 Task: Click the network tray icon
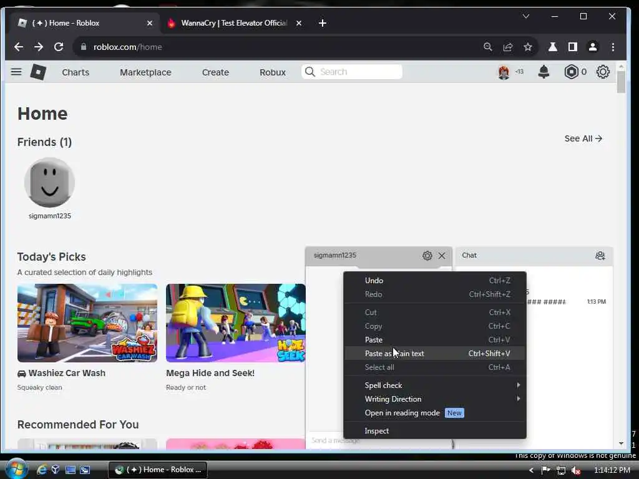(561, 470)
